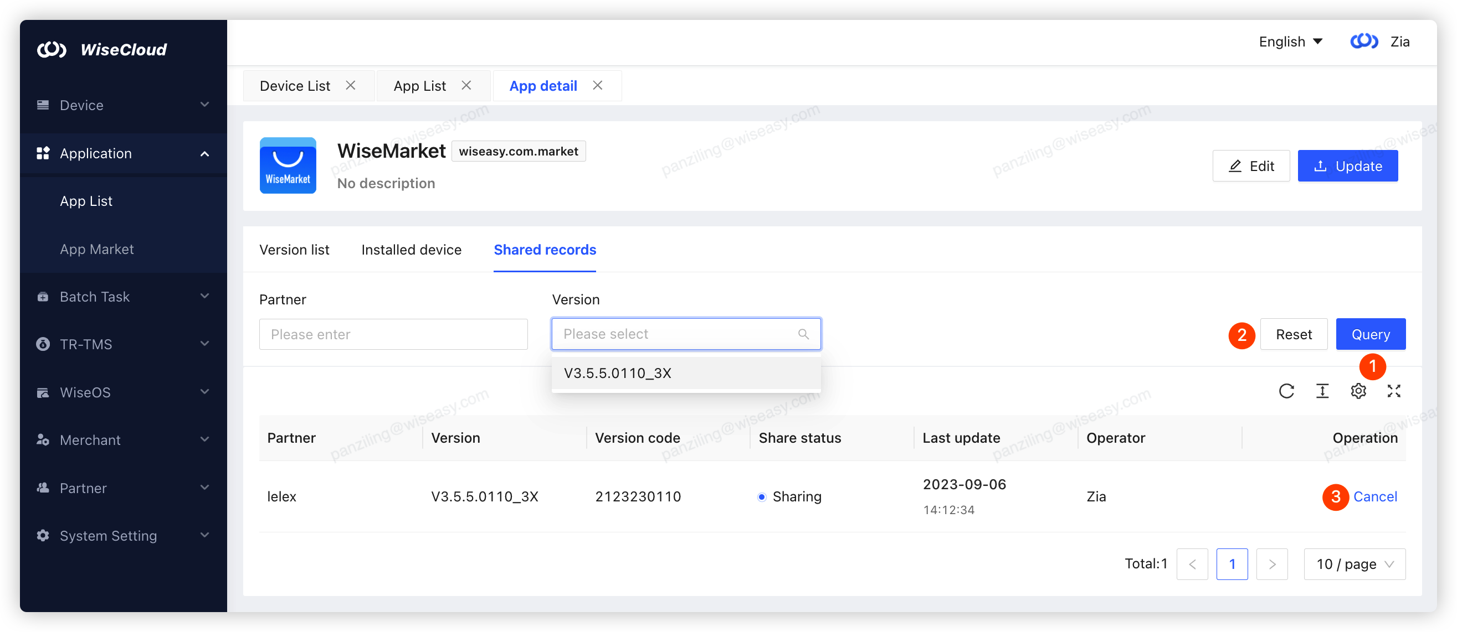Switch to the Installed device tab
Image resolution: width=1457 pixels, height=632 pixels.
pyautogui.click(x=411, y=250)
